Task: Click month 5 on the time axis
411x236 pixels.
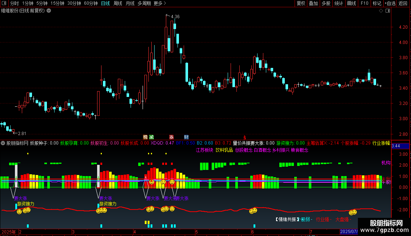Action: coord(196,232)
